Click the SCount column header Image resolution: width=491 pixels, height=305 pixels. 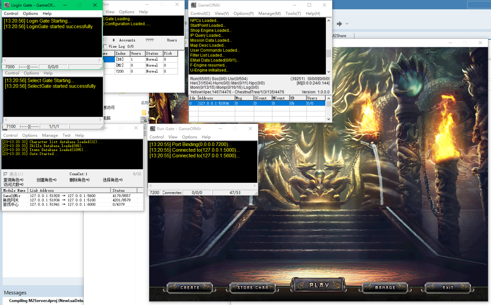click(x=263, y=98)
